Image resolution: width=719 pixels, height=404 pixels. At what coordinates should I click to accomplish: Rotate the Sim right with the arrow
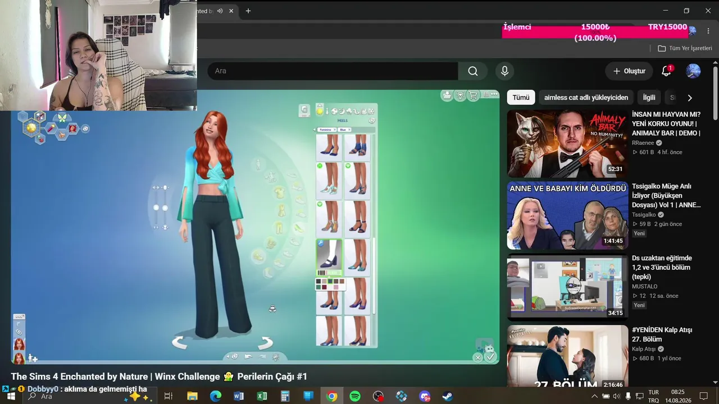265,342
